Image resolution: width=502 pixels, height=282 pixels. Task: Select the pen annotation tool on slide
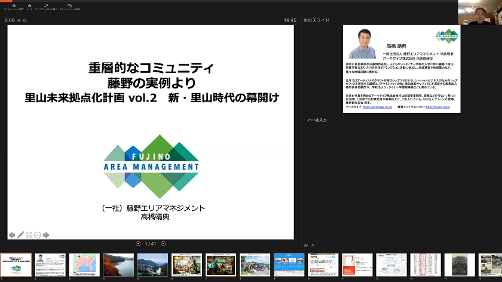coord(20,235)
